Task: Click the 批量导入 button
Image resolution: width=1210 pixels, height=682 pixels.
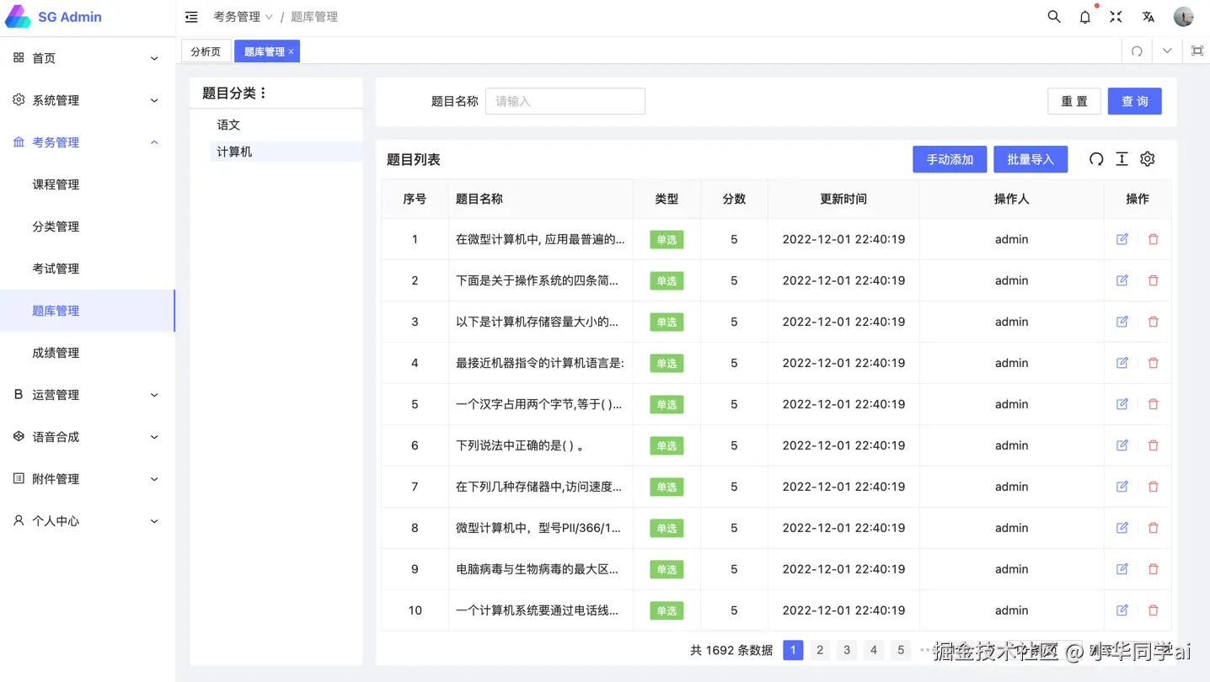Action: (1031, 159)
